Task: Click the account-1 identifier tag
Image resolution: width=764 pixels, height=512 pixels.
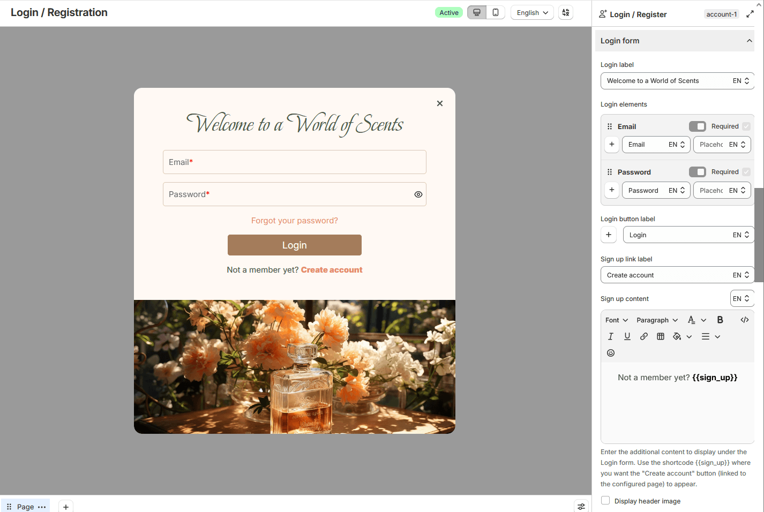Action: pos(721,14)
